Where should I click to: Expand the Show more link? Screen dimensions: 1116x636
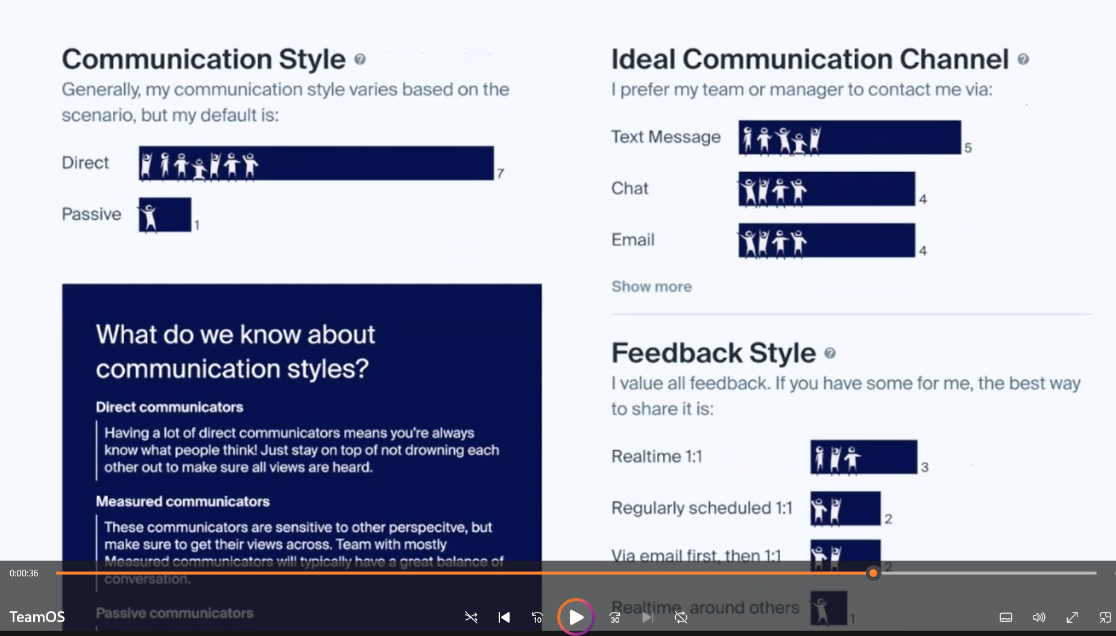651,287
